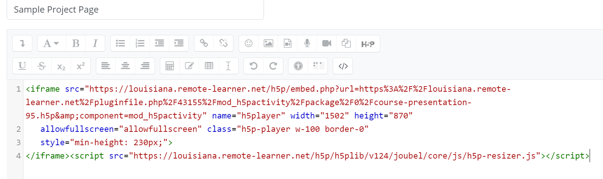Insert audio/video media file
Screen dimensions: 603x179
pos(288,44)
